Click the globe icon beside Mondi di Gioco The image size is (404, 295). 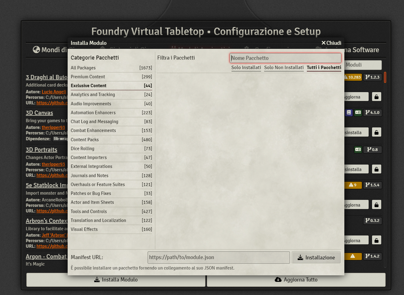37,49
